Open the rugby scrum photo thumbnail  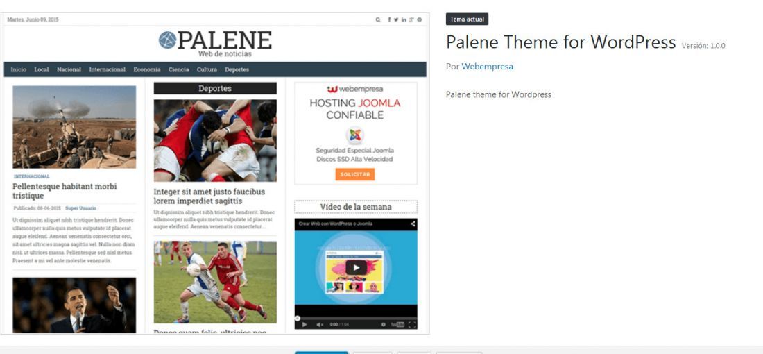(x=215, y=141)
